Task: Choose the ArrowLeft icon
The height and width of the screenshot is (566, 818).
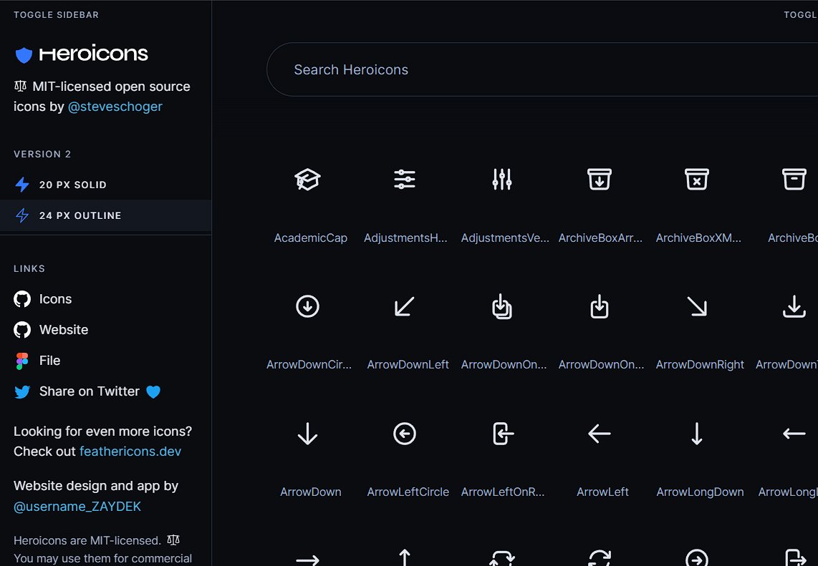Action: 600,434
